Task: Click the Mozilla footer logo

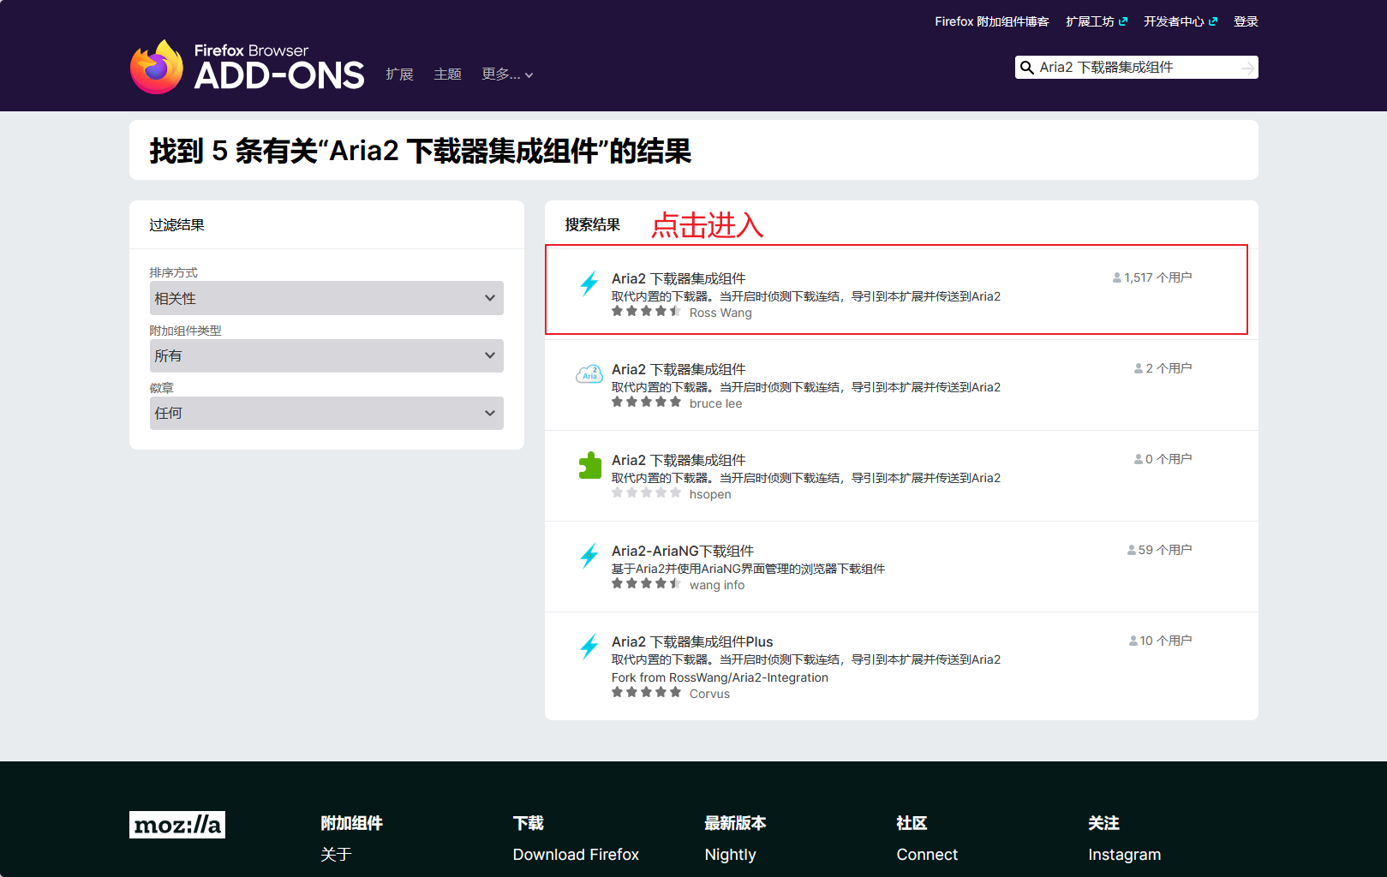Action: [x=177, y=825]
